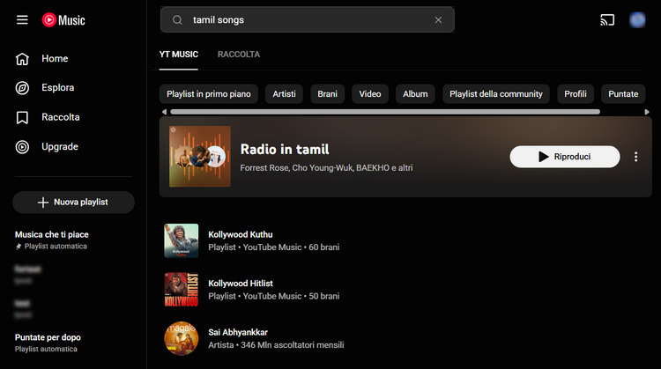This screenshot has height=369, width=661.
Task: Click 'Artista • 346 Mln ascoltatori mensili' text
Action: [x=276, y=344]
